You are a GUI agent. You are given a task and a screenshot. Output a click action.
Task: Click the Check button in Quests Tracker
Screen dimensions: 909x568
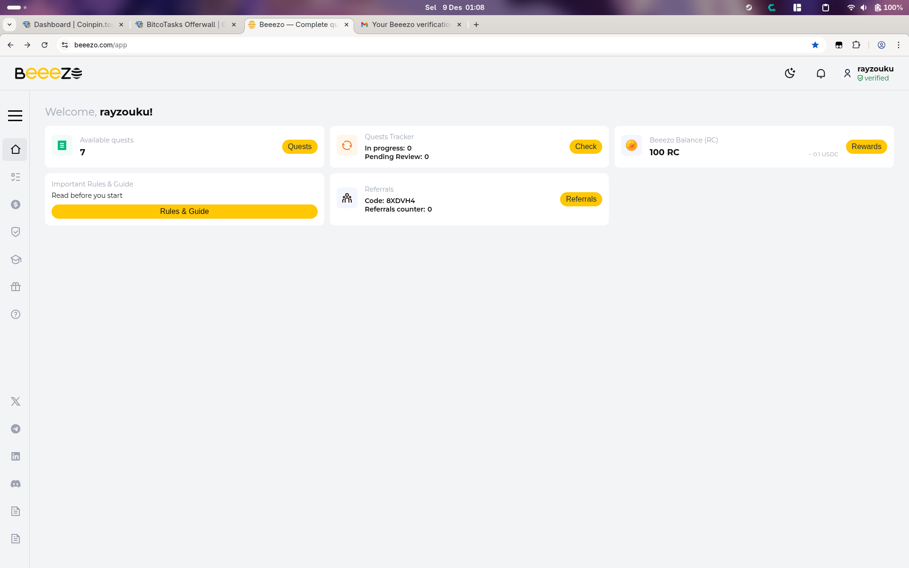pyautogui.click(x=586, y=147)
